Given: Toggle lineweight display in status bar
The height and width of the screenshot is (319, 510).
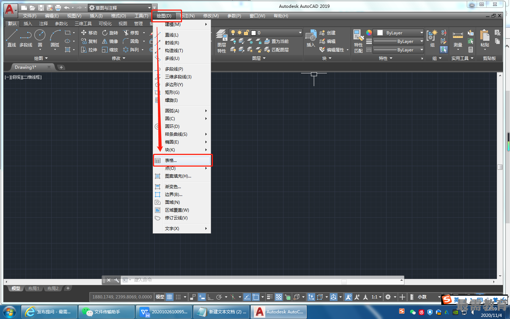Looking at the screenshot, I should click(x=270, y=297).
